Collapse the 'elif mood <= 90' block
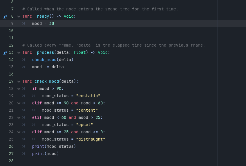The width and height of the screenshot is (246, 166). 19,103
